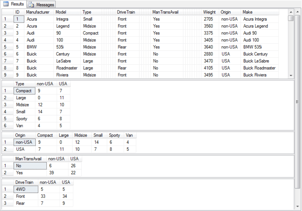Image resolution: width=302 pixels, height=211 pixels.
Task: Select the Compact cell in the Type grid
Action: (24, 91)
